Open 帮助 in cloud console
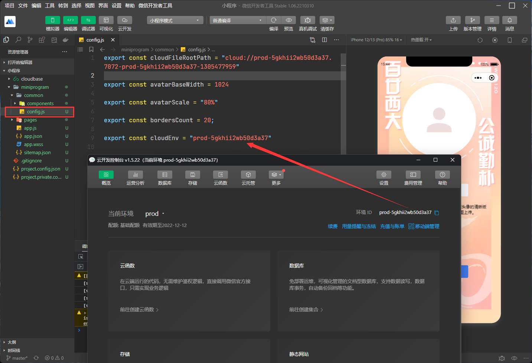This screenshot has width=532, height=363. coord(443,178)
